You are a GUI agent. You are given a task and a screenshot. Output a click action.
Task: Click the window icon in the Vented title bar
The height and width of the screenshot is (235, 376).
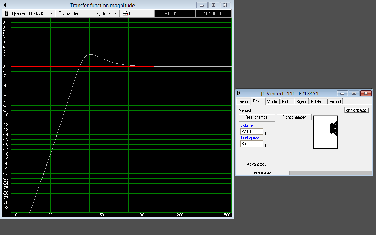239,93
